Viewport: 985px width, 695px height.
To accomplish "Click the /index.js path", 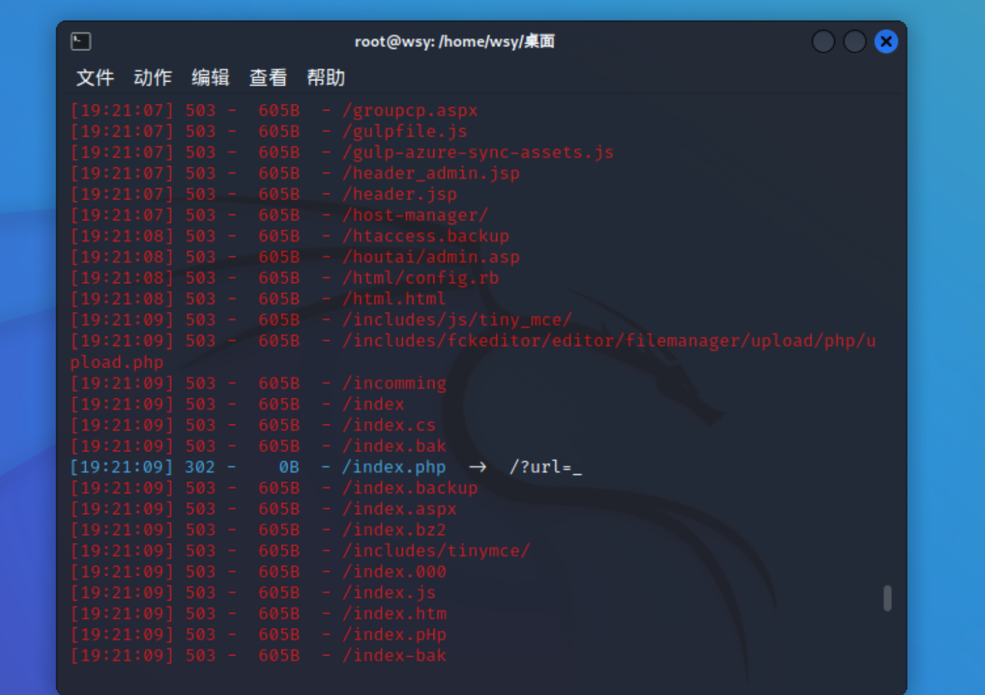I will pyautogui.click(x=389, y=593).
